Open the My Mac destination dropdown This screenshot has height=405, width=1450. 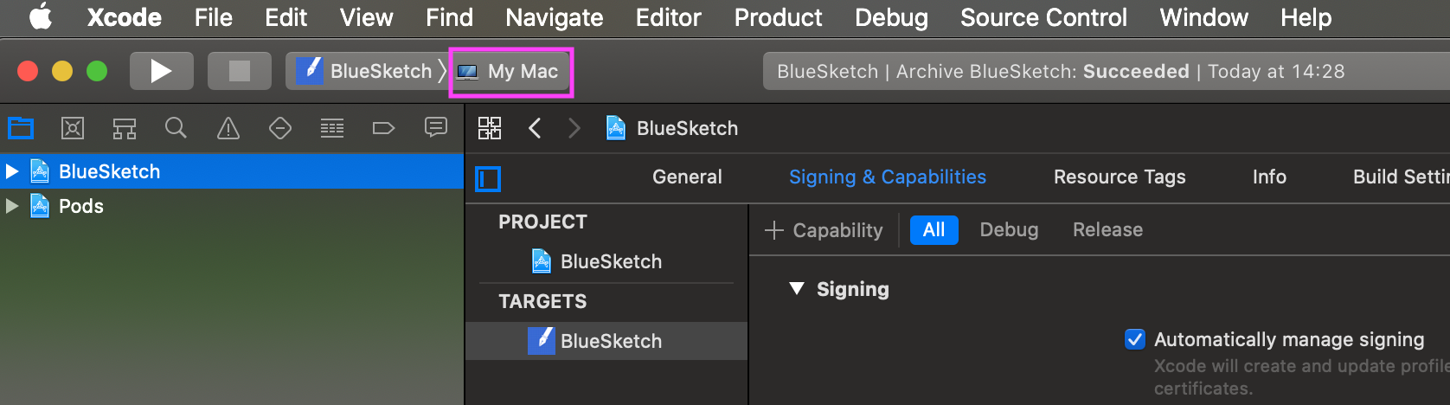511,72
